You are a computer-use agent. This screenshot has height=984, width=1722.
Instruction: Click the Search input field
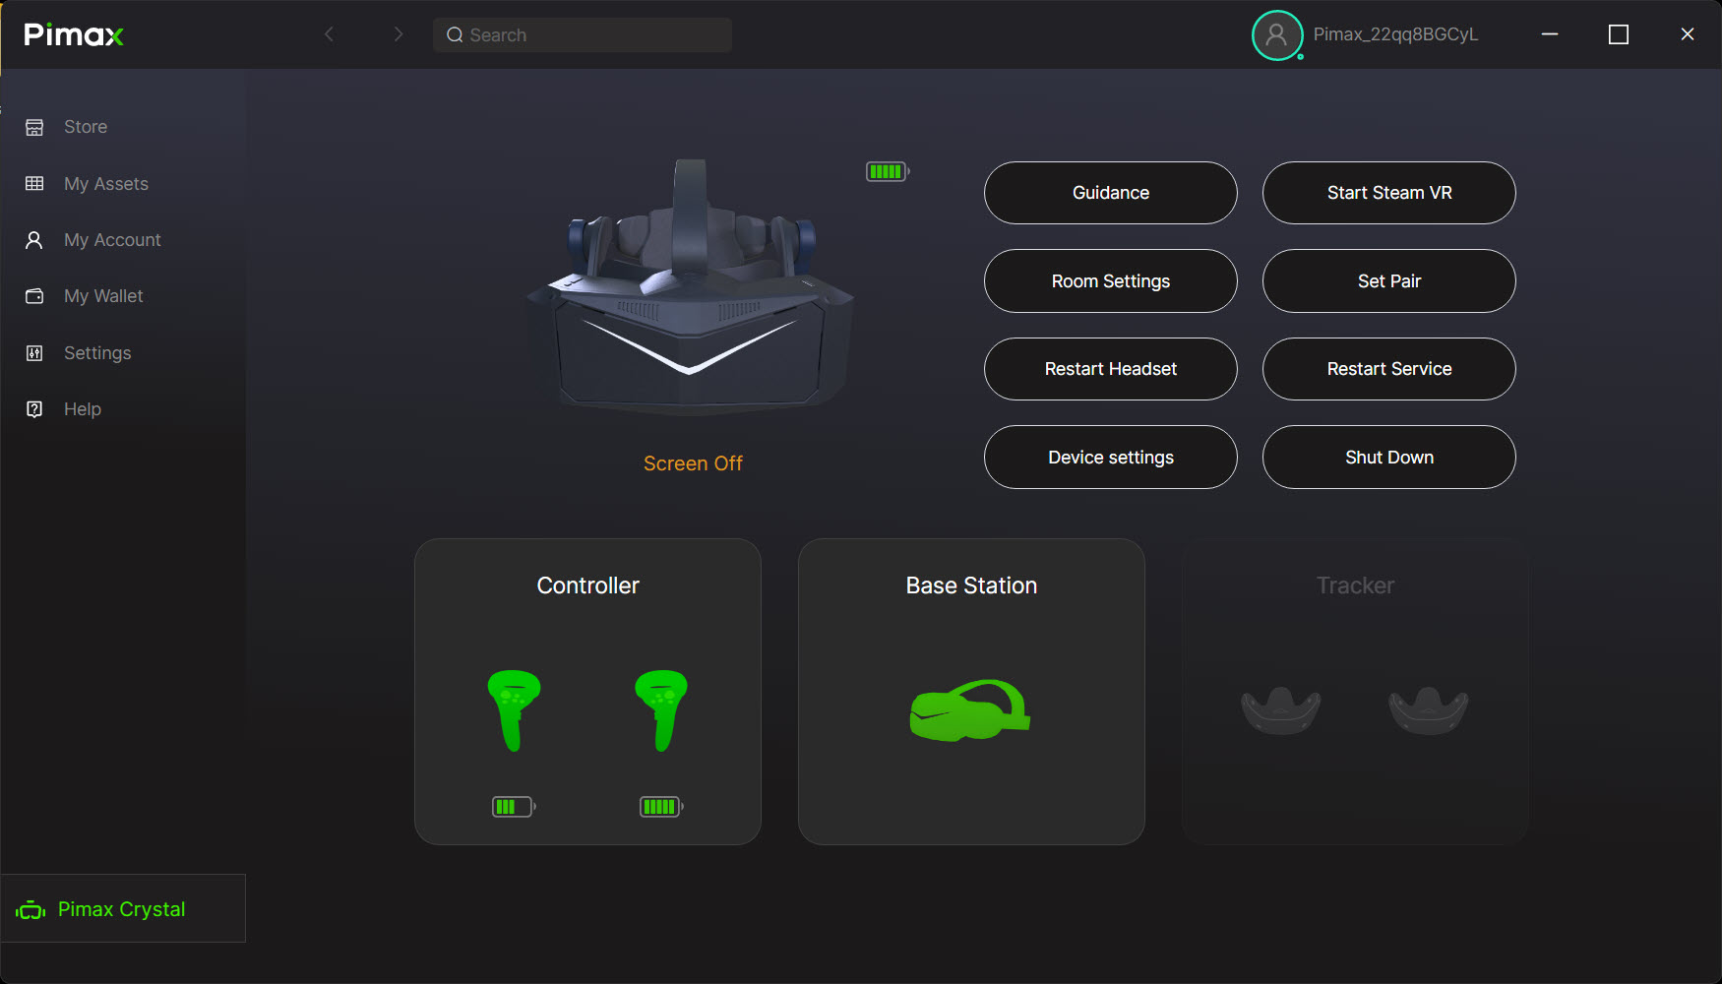click(x=582, y=34)
